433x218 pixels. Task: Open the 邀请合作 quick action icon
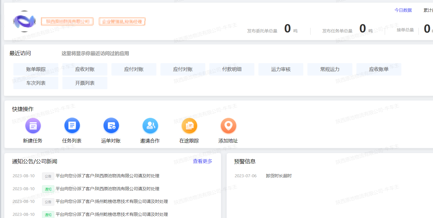(150, 126)
